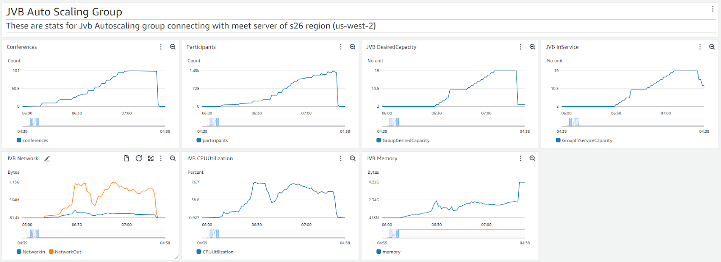
Task: Zoom out the Conferences graph
Action: [173, 47]
